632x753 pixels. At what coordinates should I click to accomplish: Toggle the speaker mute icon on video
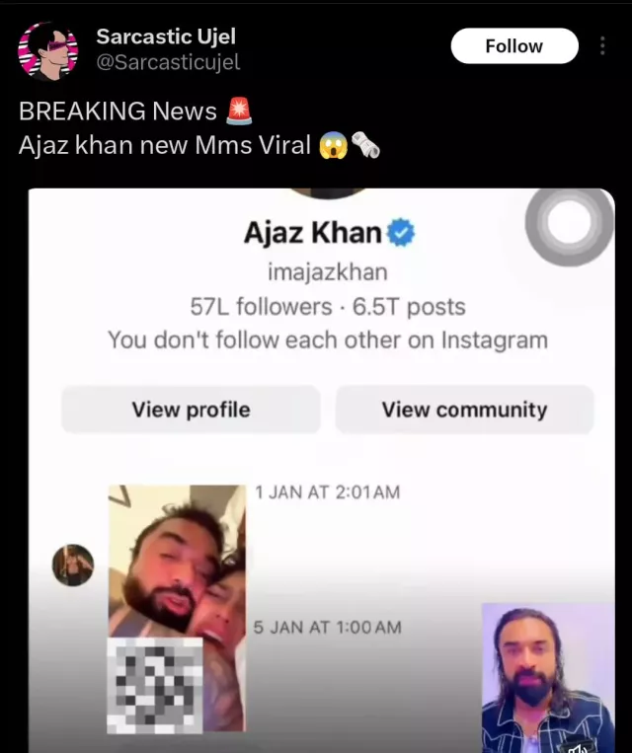580,747
